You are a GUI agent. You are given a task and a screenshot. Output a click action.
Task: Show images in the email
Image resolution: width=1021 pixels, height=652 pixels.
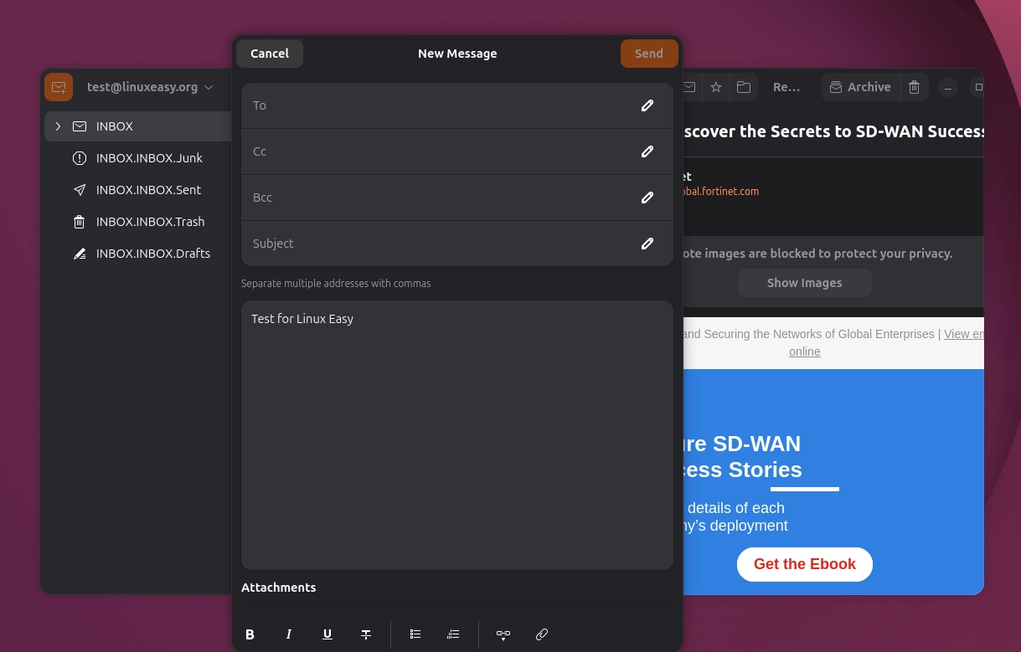tap(805, 283)
